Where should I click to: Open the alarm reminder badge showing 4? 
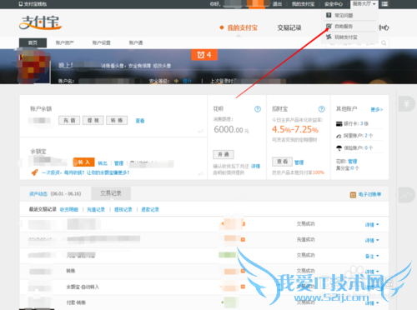(x=204, y=55)
